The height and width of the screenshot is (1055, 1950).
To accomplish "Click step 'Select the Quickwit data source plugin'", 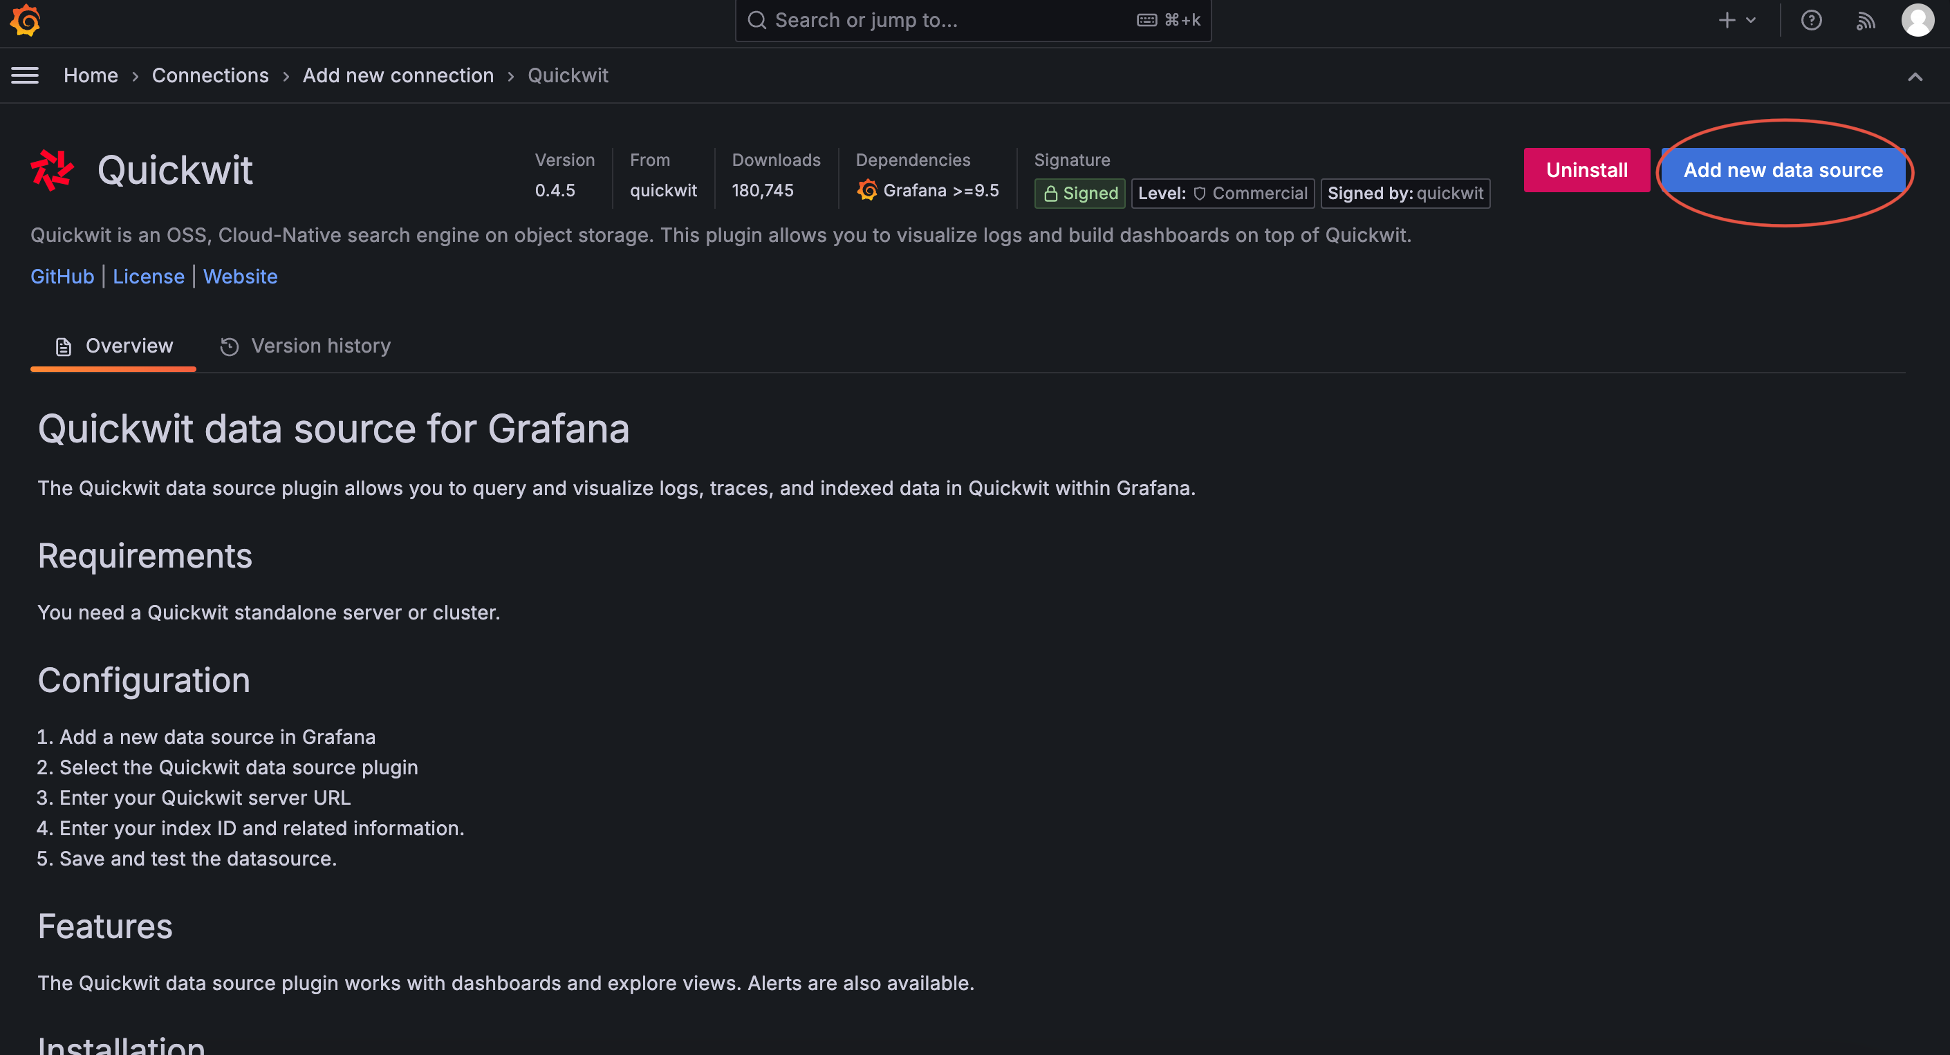I will 239,767.
